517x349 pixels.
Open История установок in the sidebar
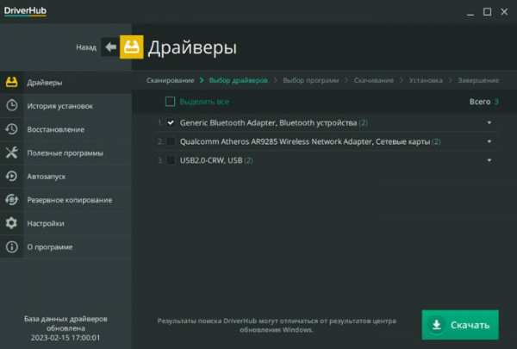66,105
